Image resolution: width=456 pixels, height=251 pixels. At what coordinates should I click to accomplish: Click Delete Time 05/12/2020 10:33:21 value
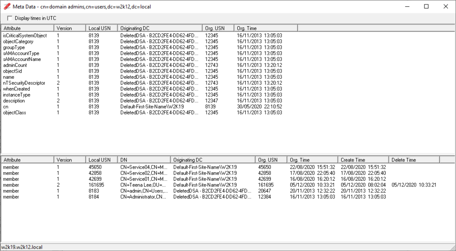[x=414, y=185]
